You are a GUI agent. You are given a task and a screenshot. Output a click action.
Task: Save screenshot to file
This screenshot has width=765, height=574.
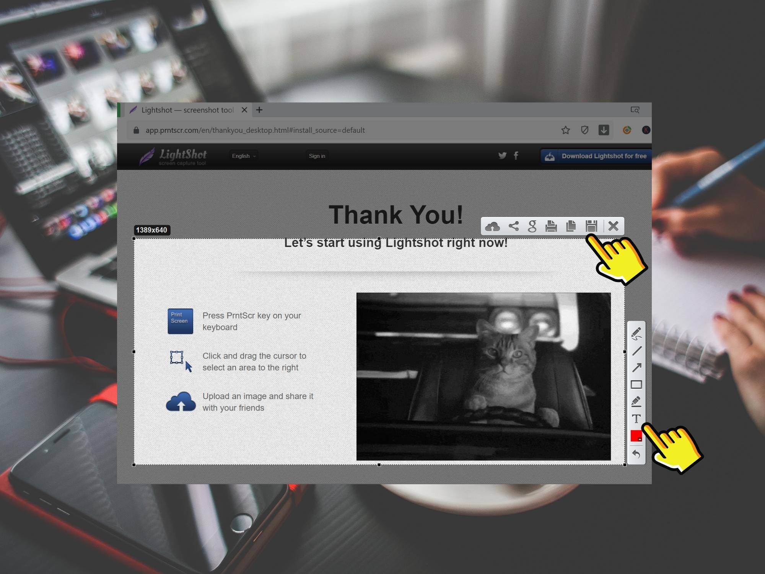[591, 226]
